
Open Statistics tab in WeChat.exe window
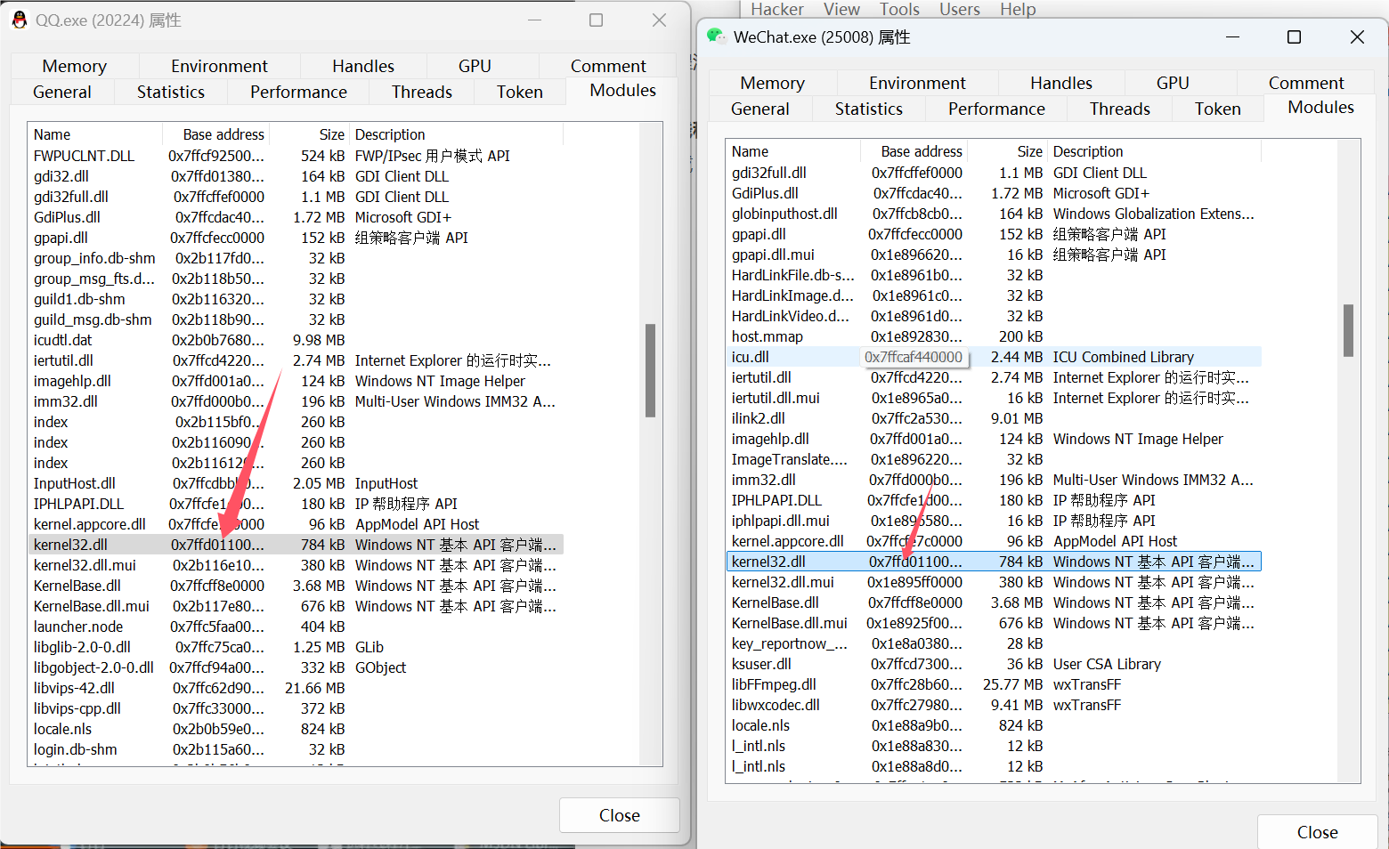869,109
